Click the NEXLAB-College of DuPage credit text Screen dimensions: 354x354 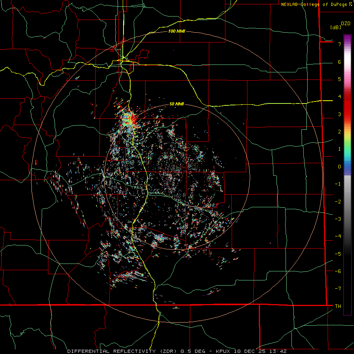click(317, 4)
